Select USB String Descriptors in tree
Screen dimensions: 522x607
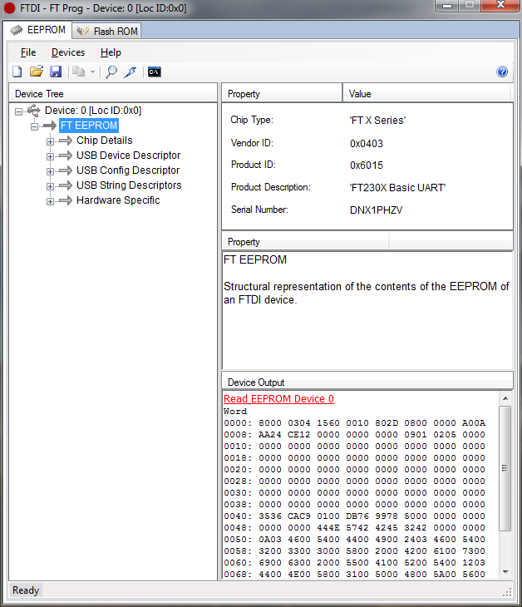coord(129,185)
